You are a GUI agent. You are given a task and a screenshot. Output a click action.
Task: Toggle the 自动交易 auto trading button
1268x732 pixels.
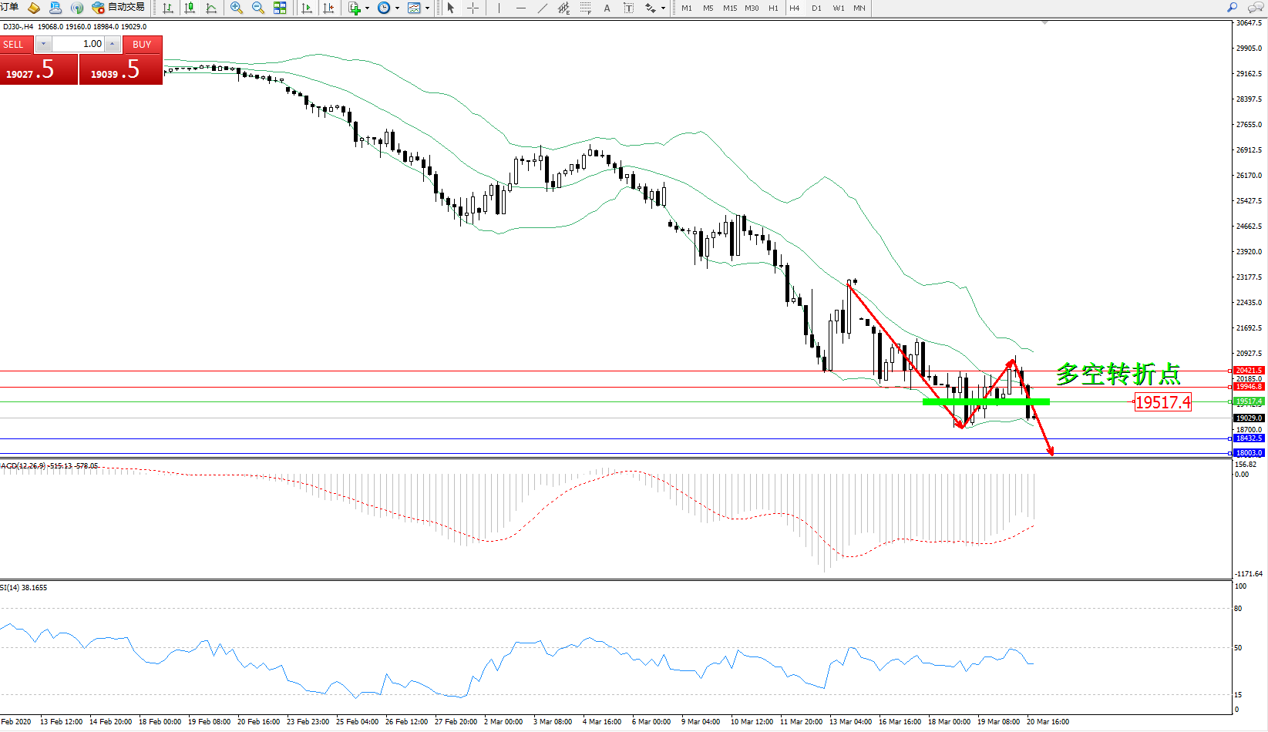point(118,8)
